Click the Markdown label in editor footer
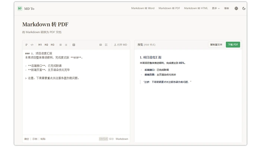261x147 pixels. tap(122, 139)
